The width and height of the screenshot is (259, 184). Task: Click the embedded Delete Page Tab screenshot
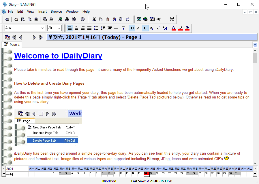click(x=48, y=127)
